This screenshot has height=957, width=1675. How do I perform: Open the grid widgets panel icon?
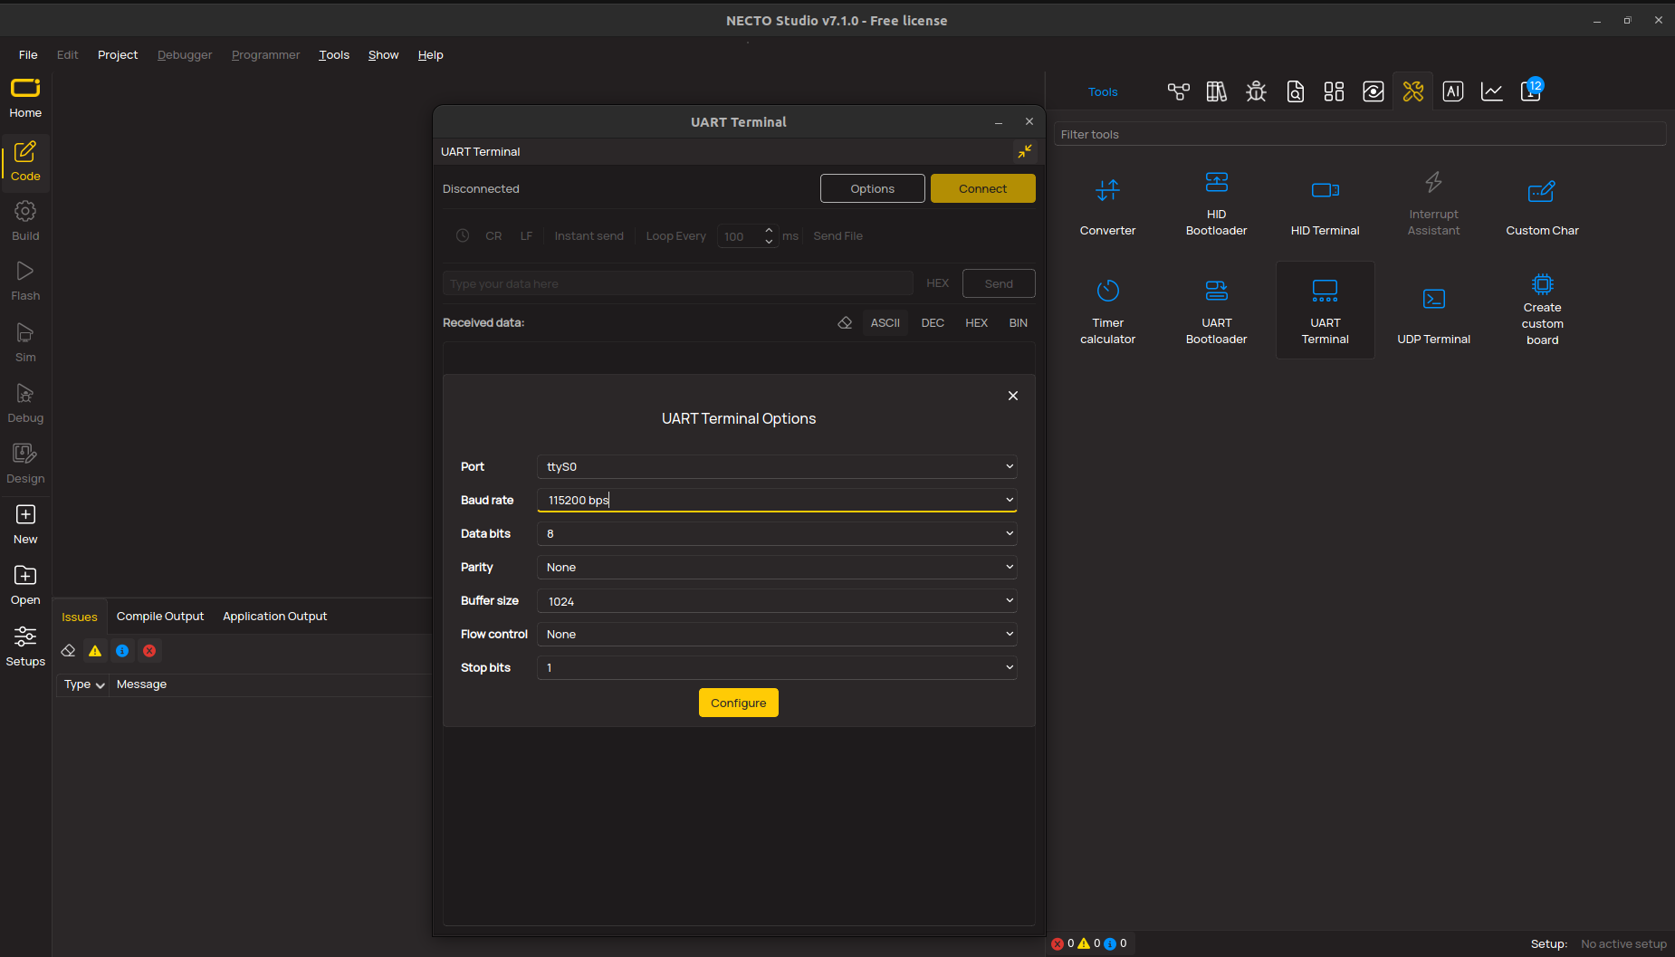[1334, 91]
